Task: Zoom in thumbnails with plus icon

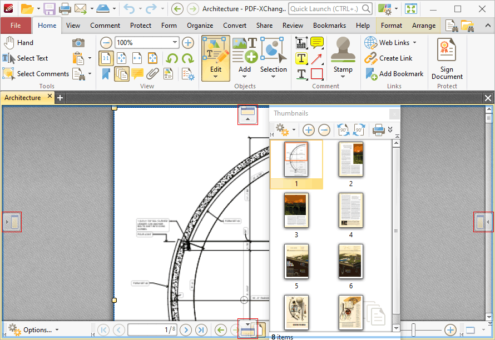Action: 309,129
